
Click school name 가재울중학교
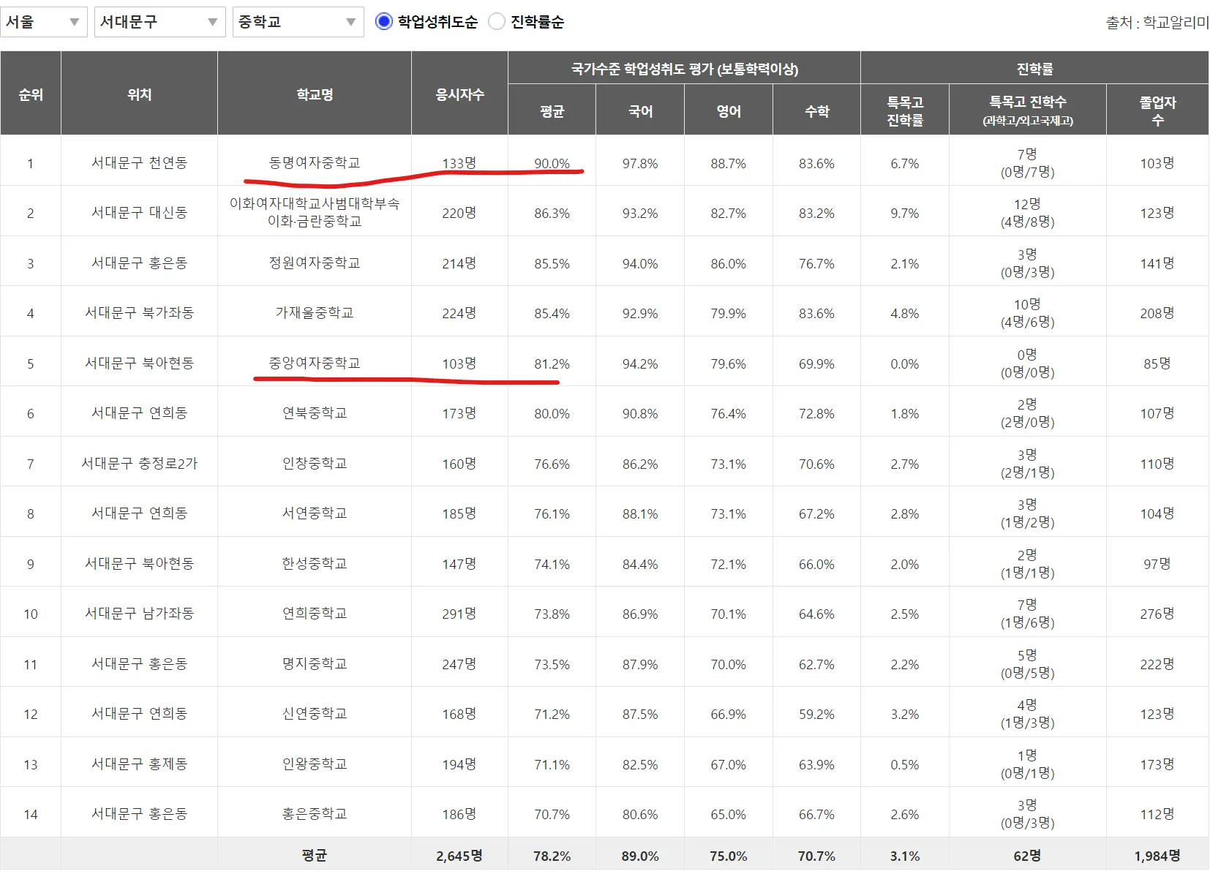click(315, 312)
